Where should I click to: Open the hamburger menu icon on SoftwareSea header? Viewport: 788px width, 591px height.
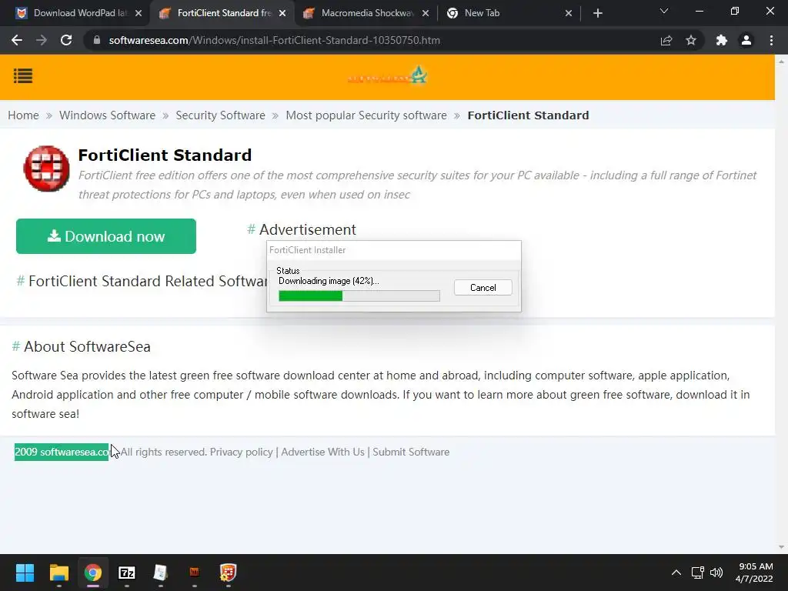[x=23, y=76]
